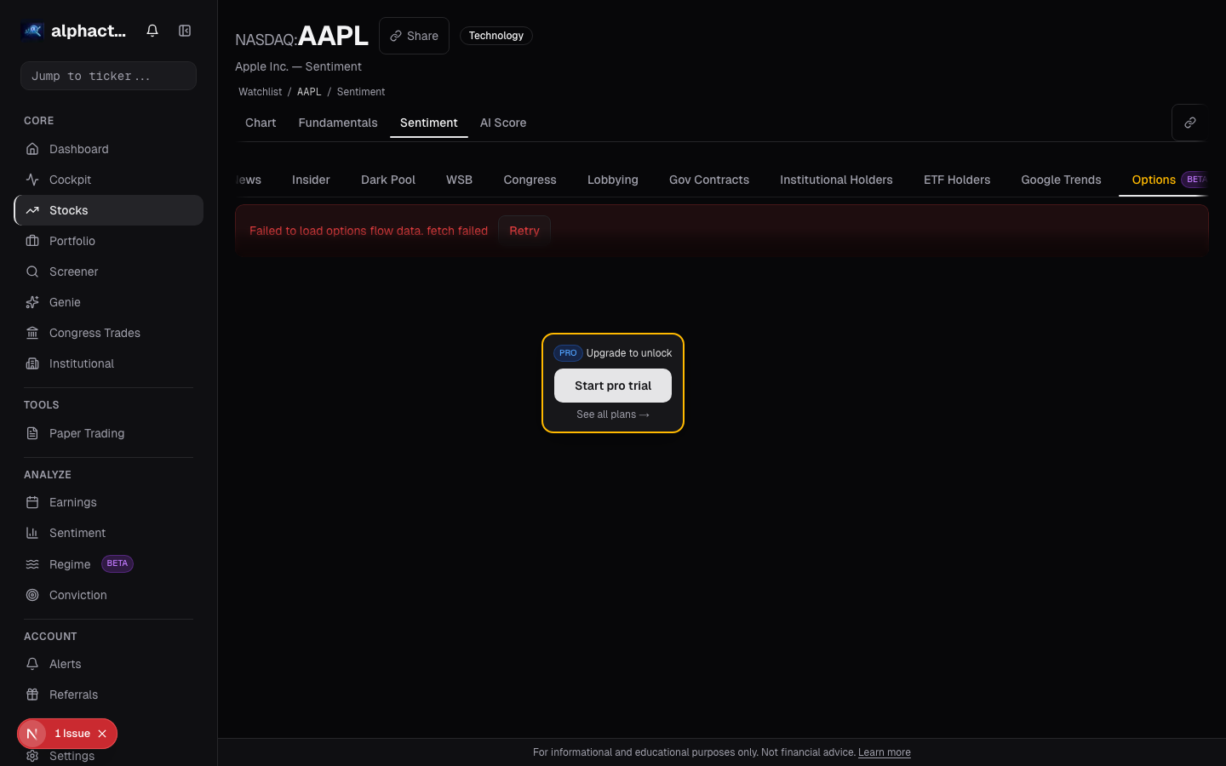Open Paper Trading
1226x766 pixels.
[x=87, y=433]
